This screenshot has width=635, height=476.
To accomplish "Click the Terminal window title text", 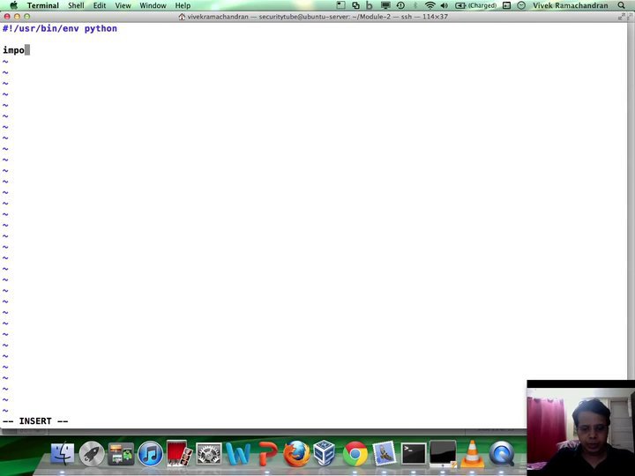I will (317, 17).
